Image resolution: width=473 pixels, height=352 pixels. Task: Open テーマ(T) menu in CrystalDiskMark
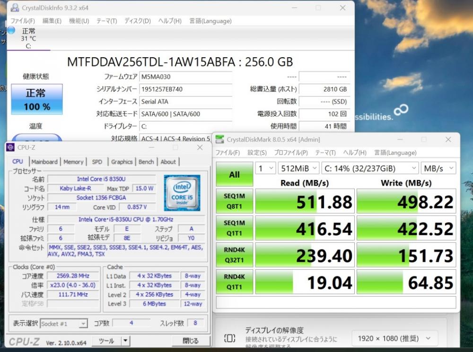(x=325, y=153)
